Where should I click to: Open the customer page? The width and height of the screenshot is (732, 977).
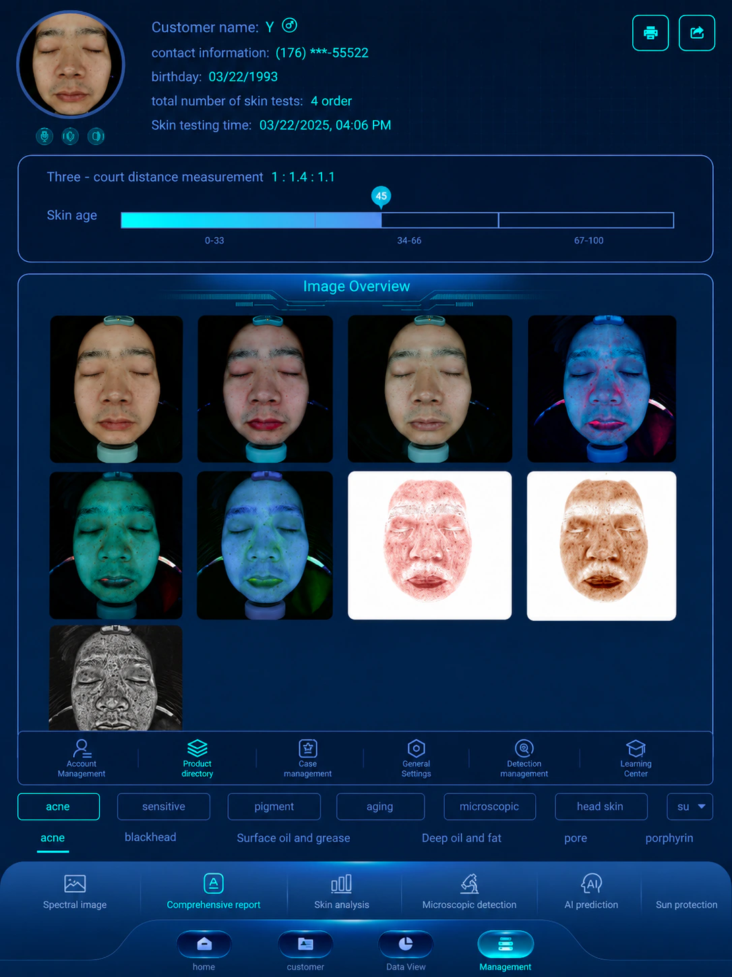point(305,951)
